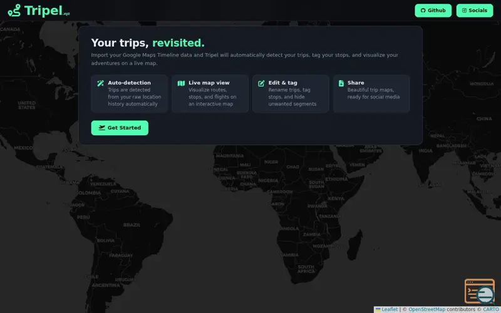Click the Live map view map icon
This screenshot has width=501, height=313.
181,83
